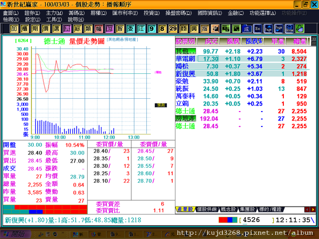This screenshot has height=239, width=319.
Task: Select the 立錡 stock row
Action: (241, 104)
